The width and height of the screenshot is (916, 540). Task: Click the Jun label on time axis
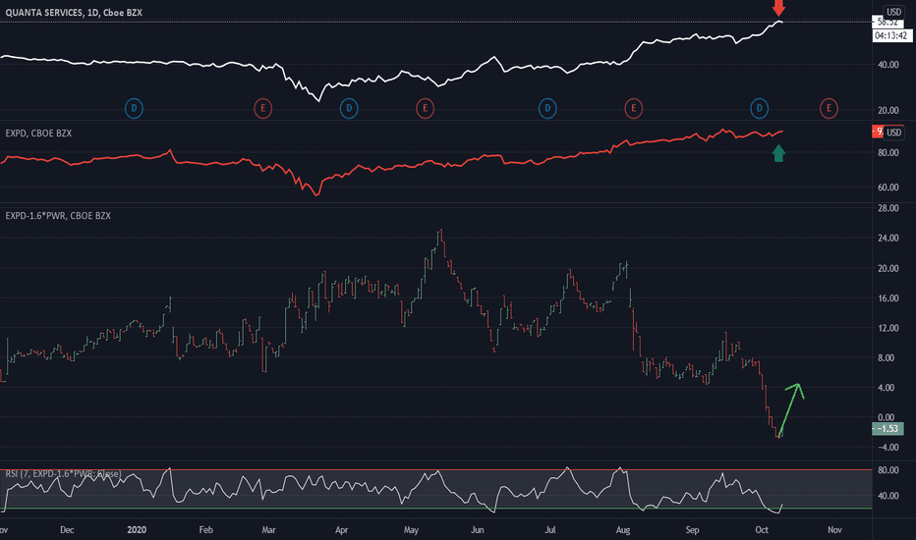[478, 530]
